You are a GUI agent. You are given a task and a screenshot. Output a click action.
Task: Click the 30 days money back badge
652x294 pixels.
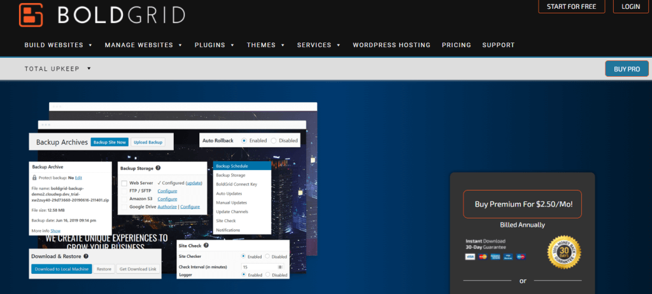tap(564, 251)
